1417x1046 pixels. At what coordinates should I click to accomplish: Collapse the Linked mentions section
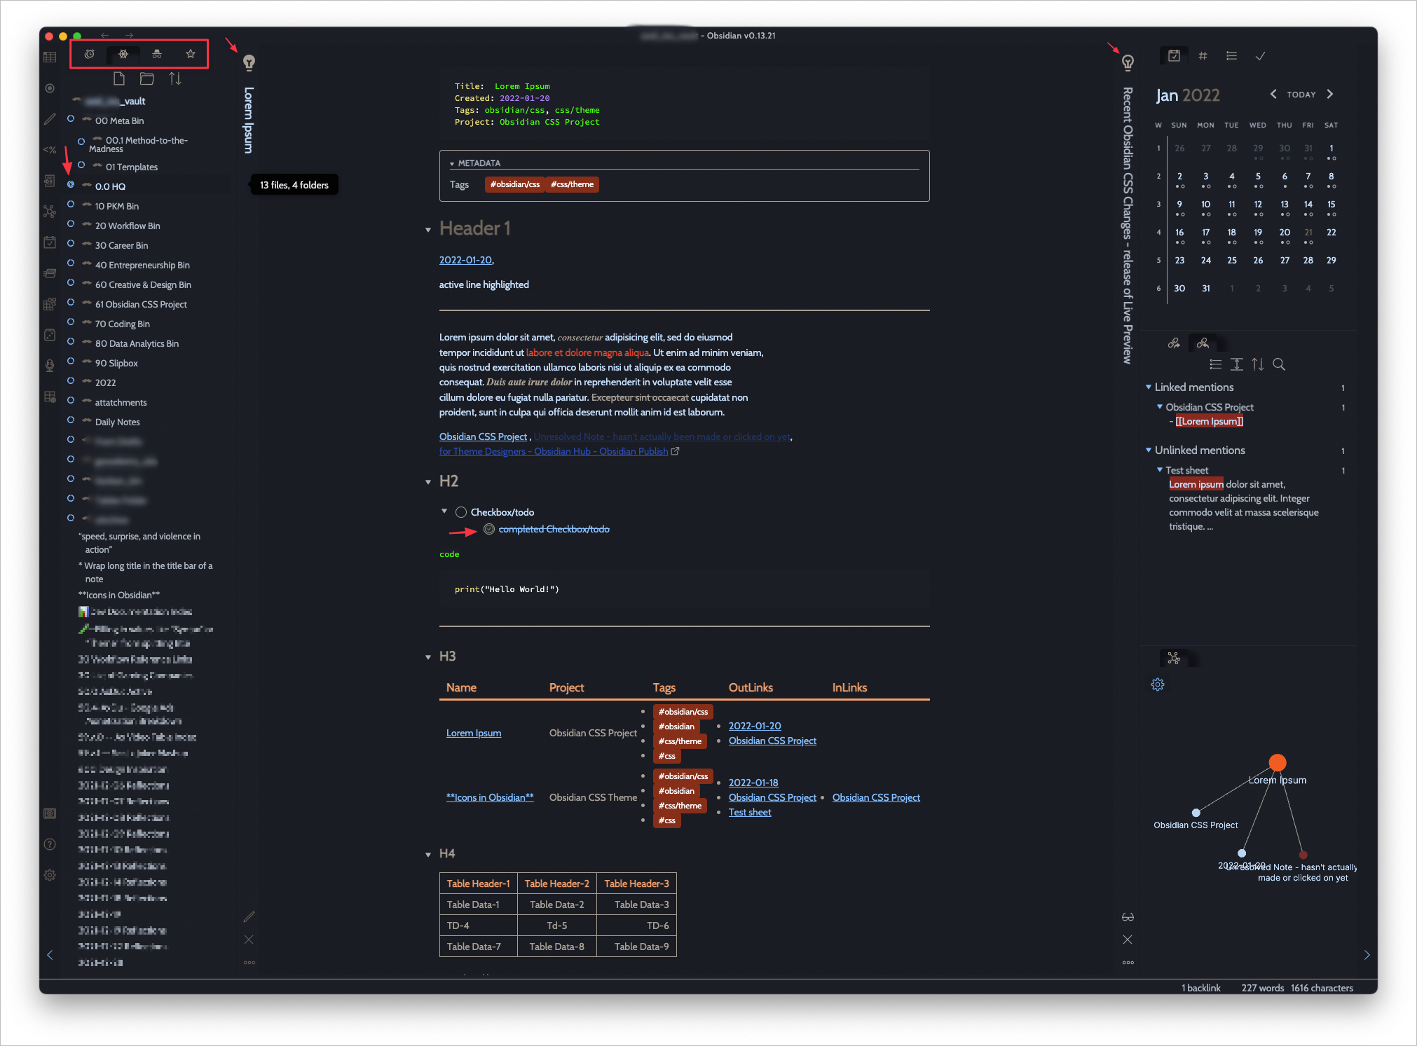[x=1149, y=387]
